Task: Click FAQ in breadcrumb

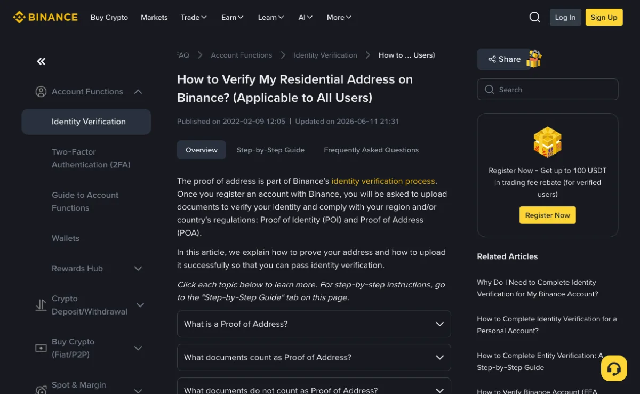Action: coord(183,55)
